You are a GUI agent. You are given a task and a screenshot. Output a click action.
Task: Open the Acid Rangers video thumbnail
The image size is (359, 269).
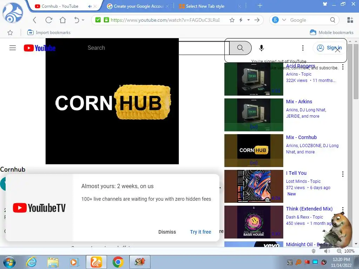[x=254, y=79]
